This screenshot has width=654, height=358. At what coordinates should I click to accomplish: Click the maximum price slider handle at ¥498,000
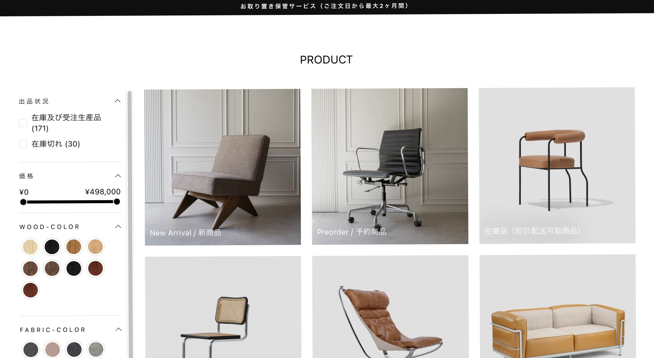coord(117,202)
